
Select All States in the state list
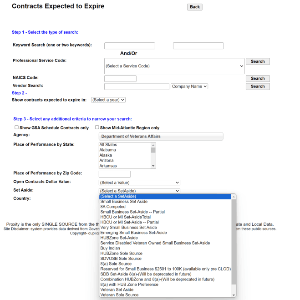click(x=125, y=145)
